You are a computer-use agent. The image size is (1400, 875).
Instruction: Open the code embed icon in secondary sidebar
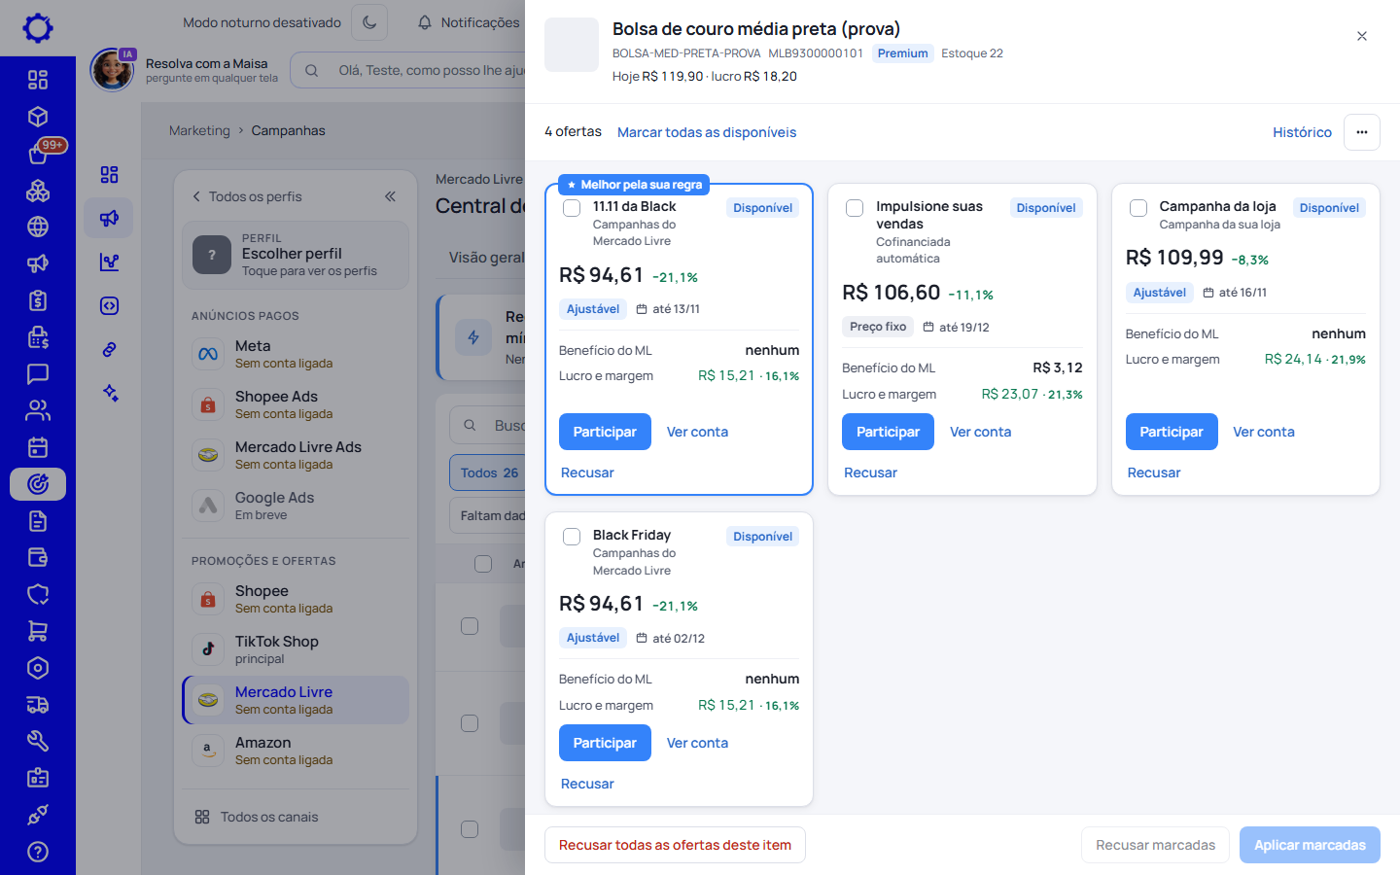pos(109,305)
